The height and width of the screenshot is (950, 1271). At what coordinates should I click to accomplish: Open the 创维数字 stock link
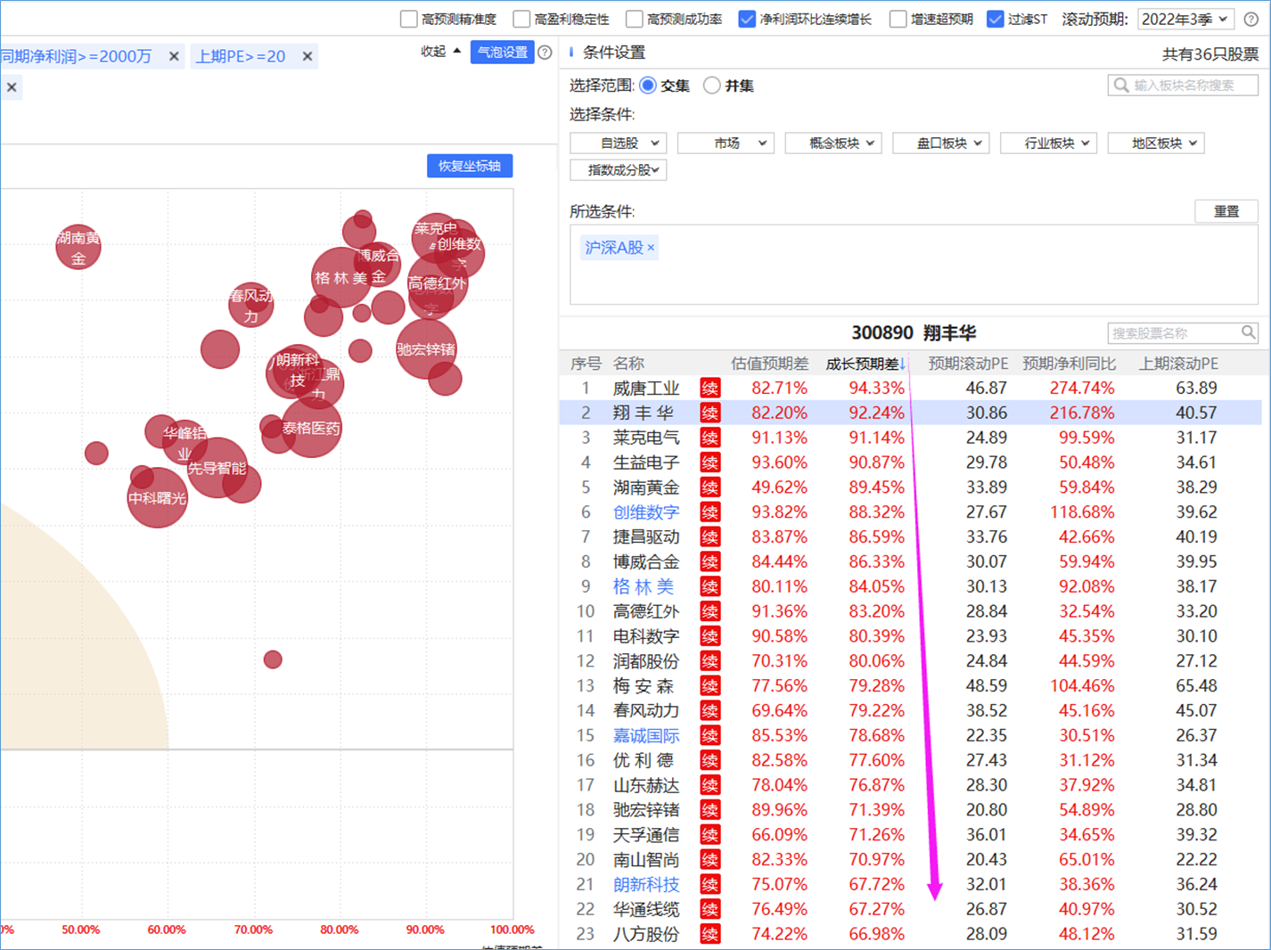click(646, 512)
